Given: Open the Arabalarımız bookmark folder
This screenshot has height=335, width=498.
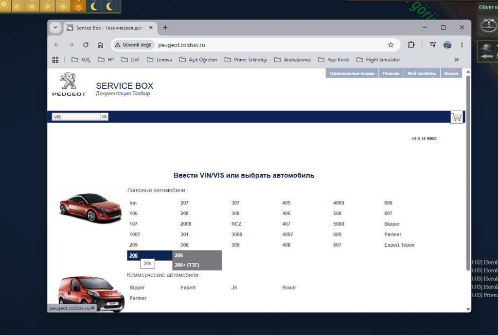Looking at the screenshot, I should [292, 60].
